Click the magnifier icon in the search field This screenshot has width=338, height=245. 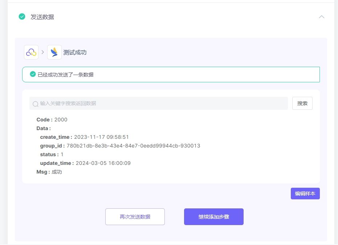(35, 104)
